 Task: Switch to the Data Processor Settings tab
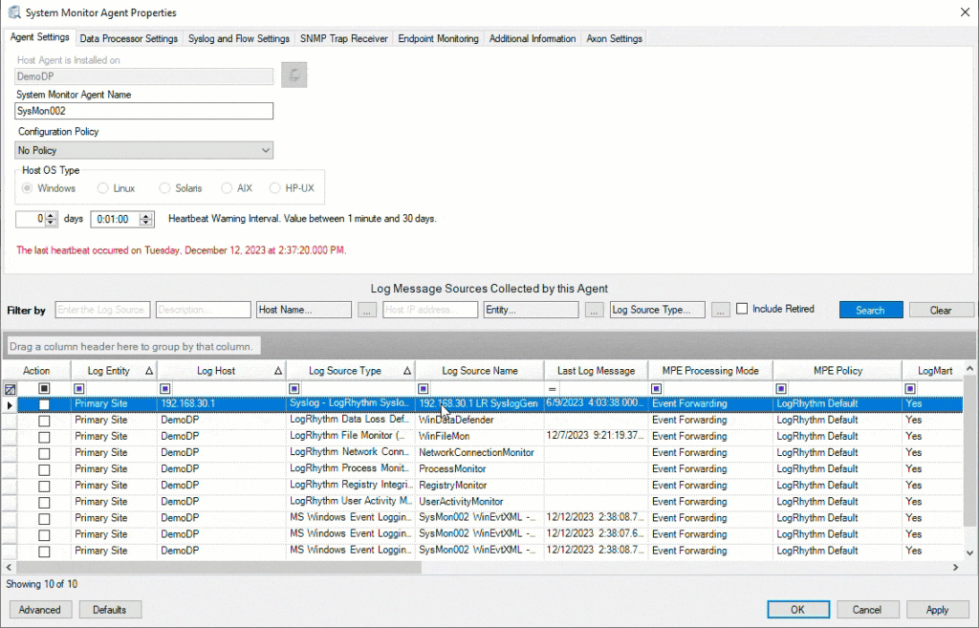(x=128, y=38)
